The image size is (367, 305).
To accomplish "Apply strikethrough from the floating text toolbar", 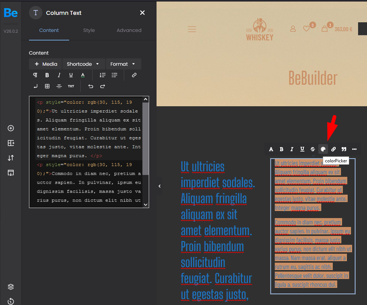I will coord(312,149).
